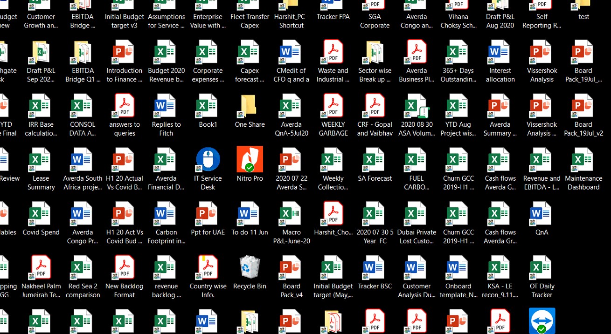Select the Weekly Collection Excel file
This screenshot has height=334, width=611.
pos(333,159)
